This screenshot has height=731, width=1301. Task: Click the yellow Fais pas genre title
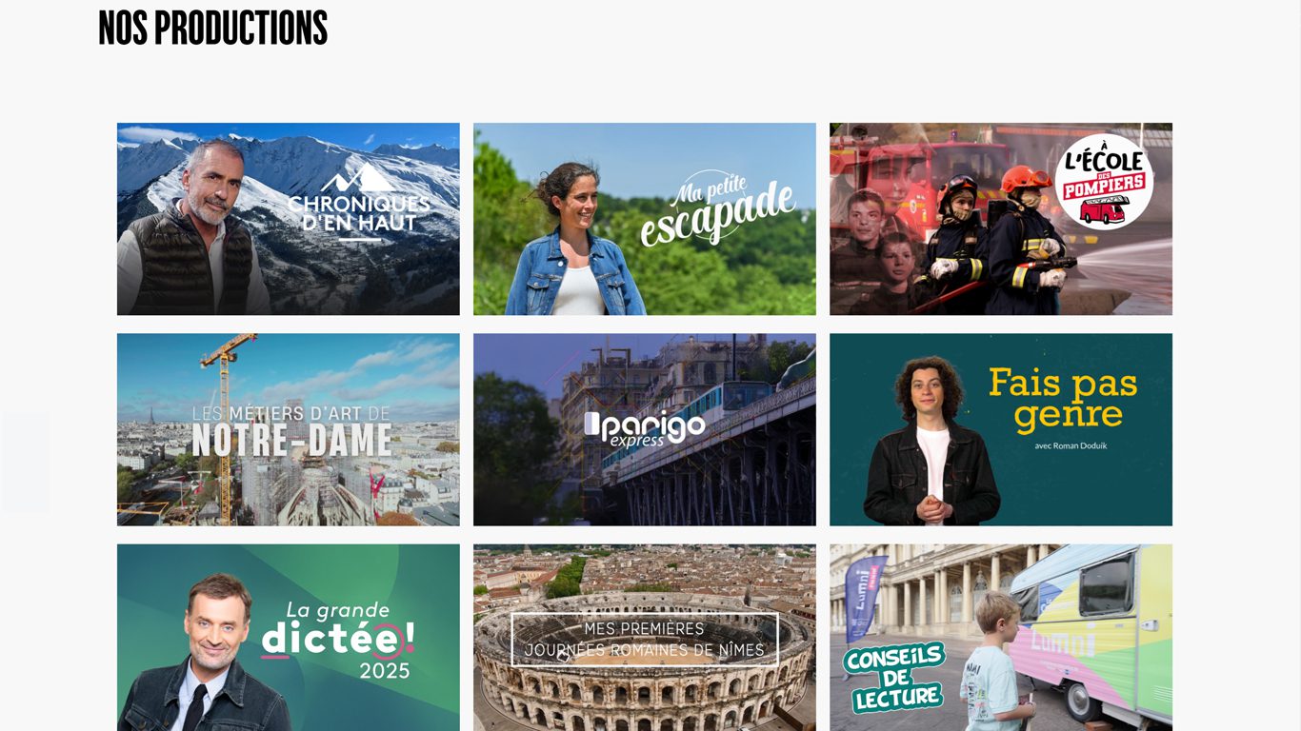click(1063, 399)
